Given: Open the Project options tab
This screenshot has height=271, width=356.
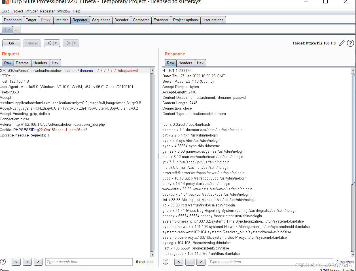Looking at the screenshot, I should point(185,20).
